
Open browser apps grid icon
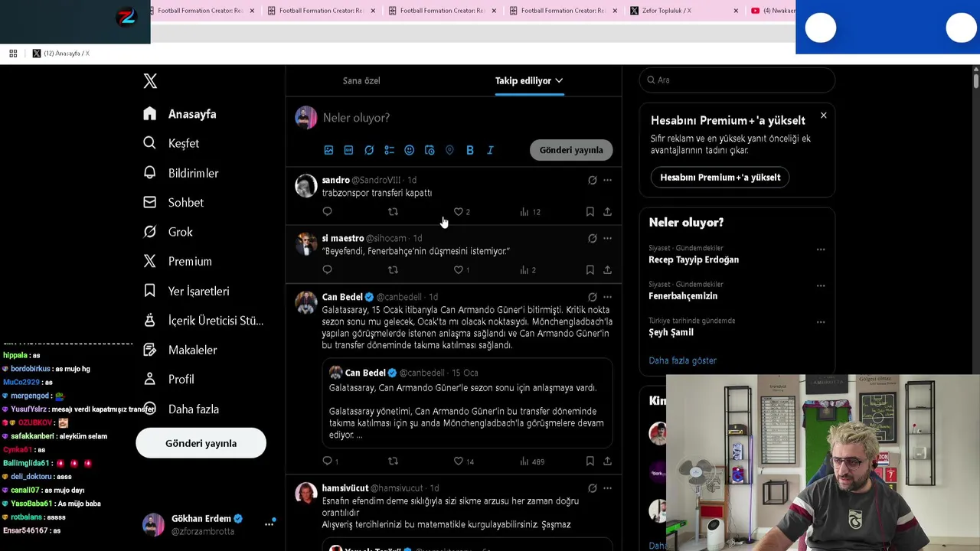[x=13, y=54]
